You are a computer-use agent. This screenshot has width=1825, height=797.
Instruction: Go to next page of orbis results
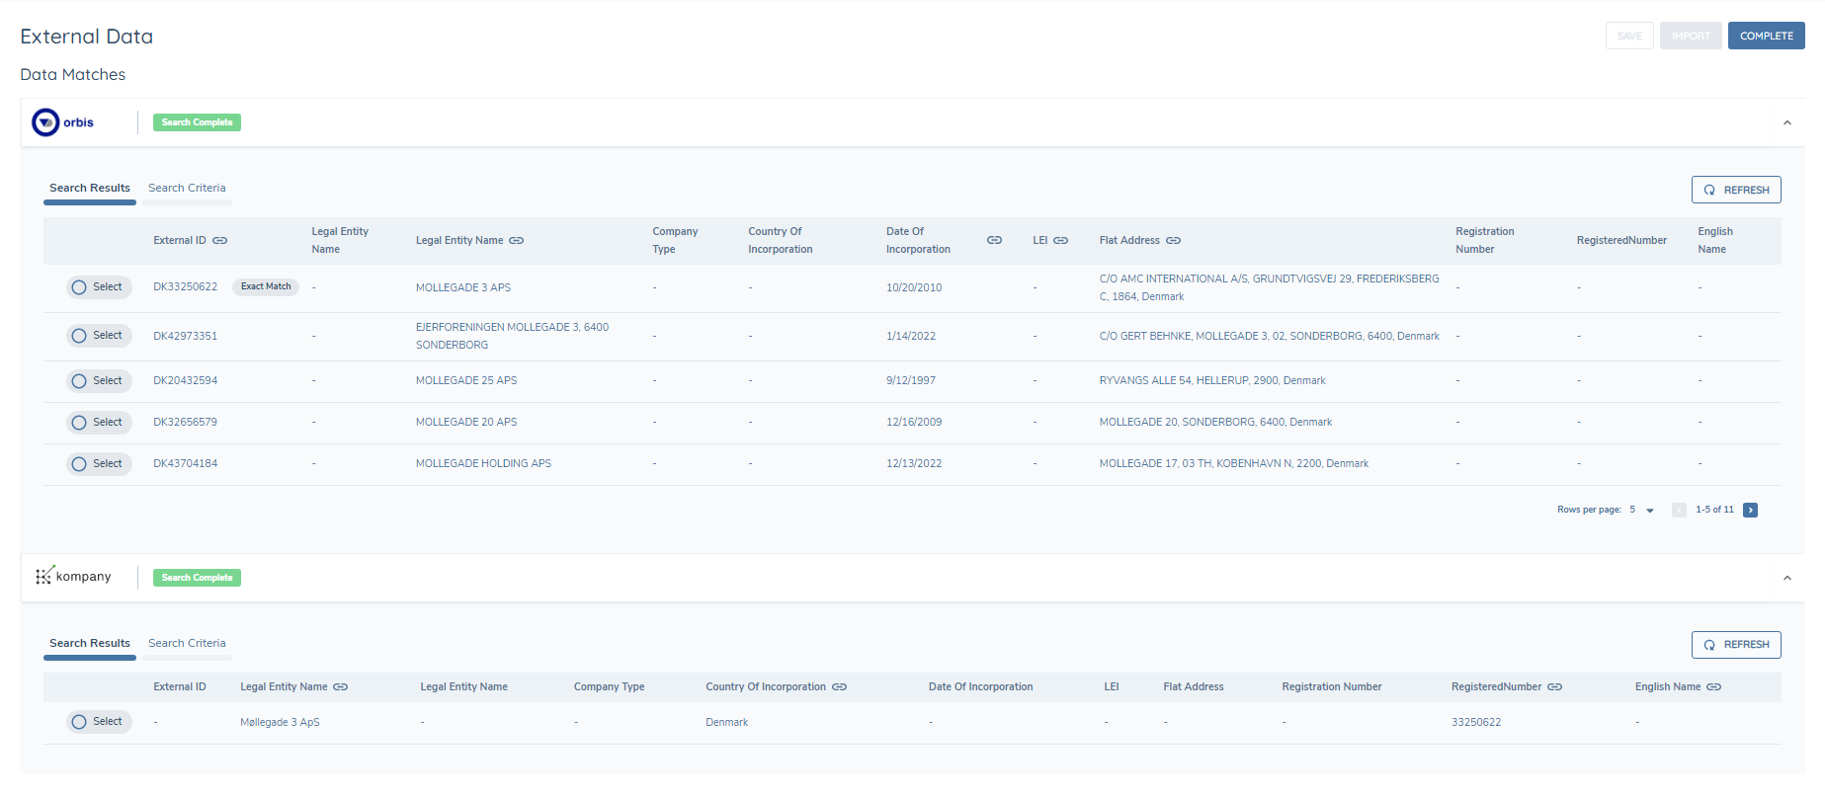tap(1750, 511)
